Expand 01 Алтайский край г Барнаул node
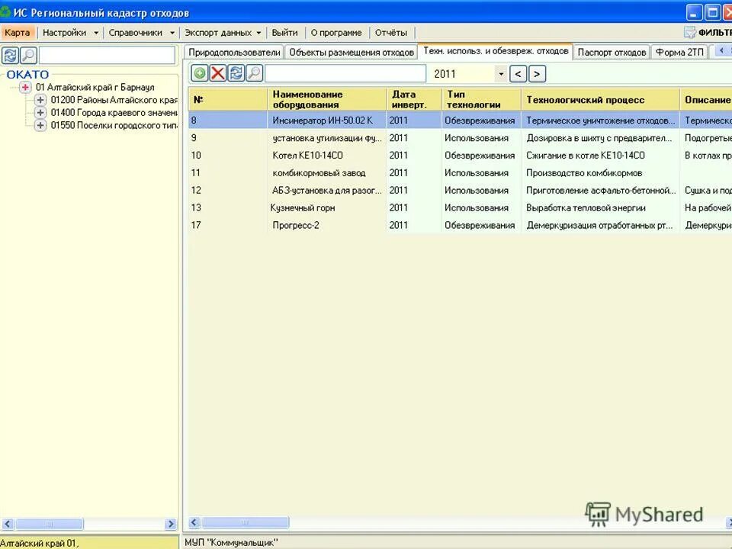 point(25,87)
